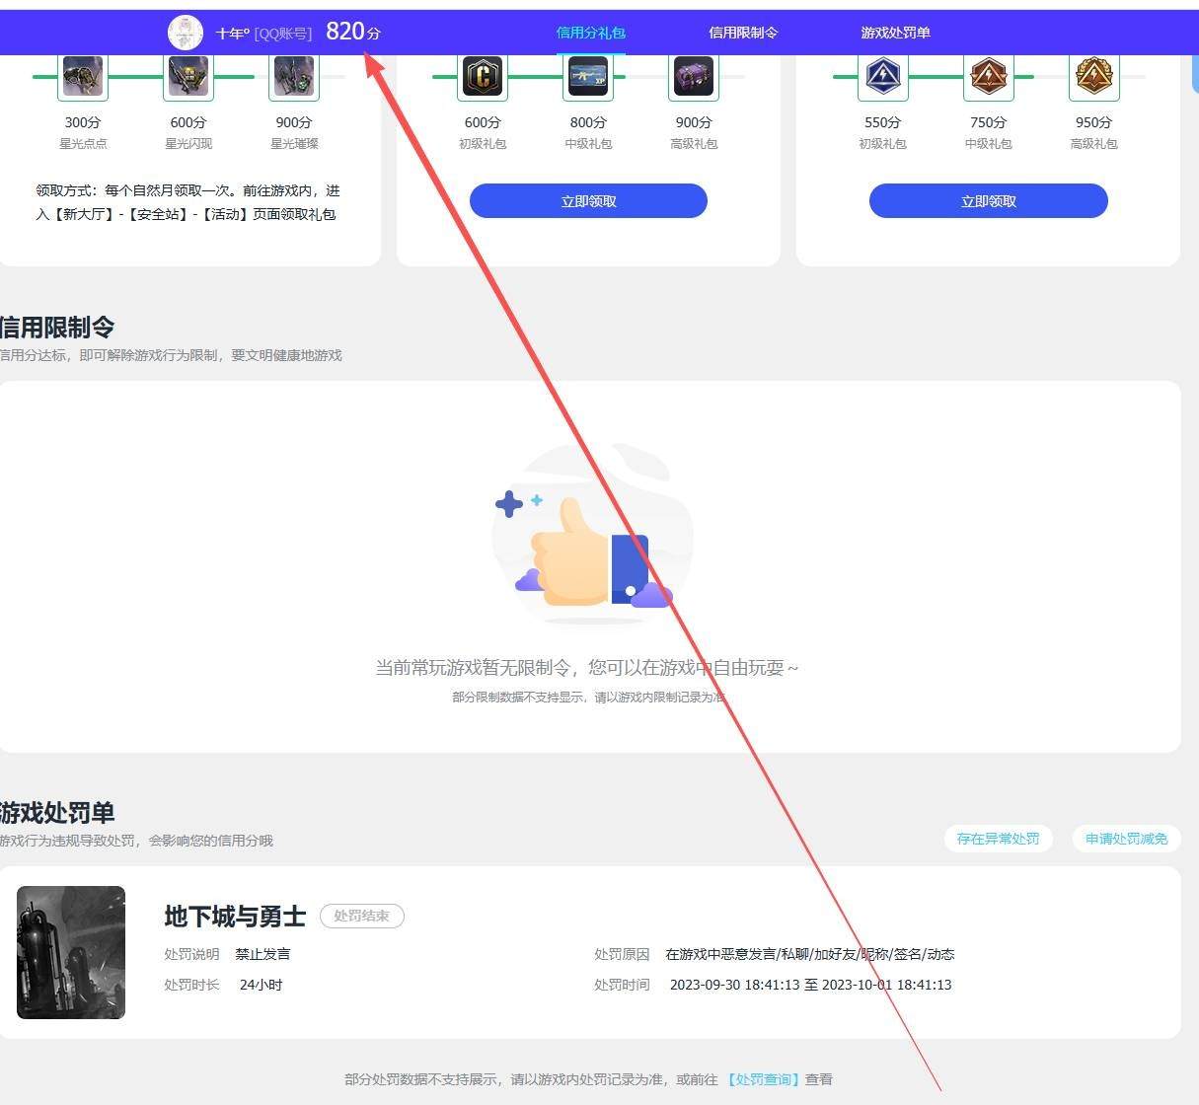Click 立即领取 under the 600/800/900分 gifts
The height and width of the screenshot is (1105, 1199).
click(588, 201)
